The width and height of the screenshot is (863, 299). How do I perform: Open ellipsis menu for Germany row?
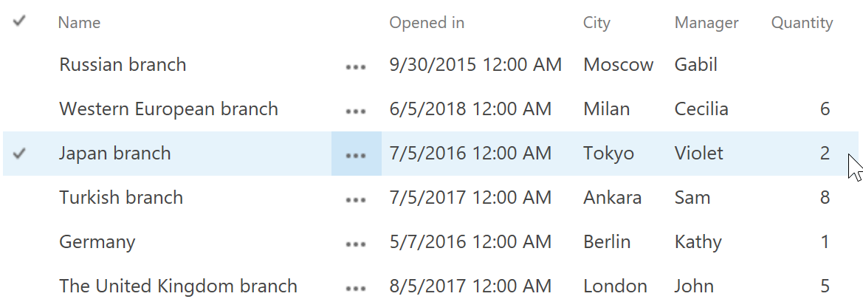coord(356,243)
